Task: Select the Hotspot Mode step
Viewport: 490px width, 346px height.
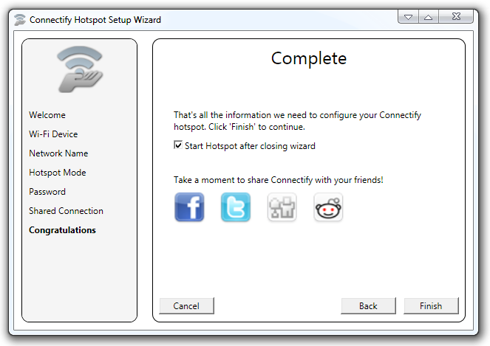Action: (58, 173)
